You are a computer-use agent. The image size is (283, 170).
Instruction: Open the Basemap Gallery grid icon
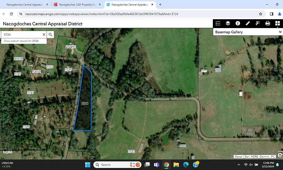[278, 23]
